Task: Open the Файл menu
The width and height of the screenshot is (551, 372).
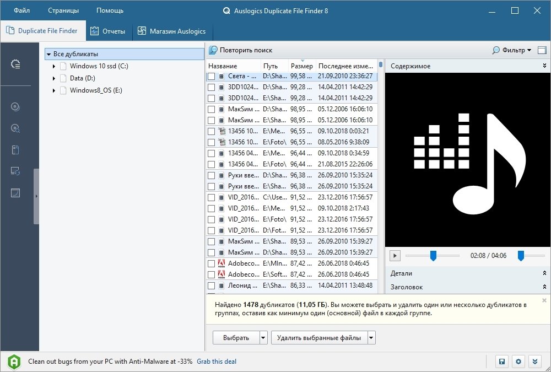Action: [22, 10]
